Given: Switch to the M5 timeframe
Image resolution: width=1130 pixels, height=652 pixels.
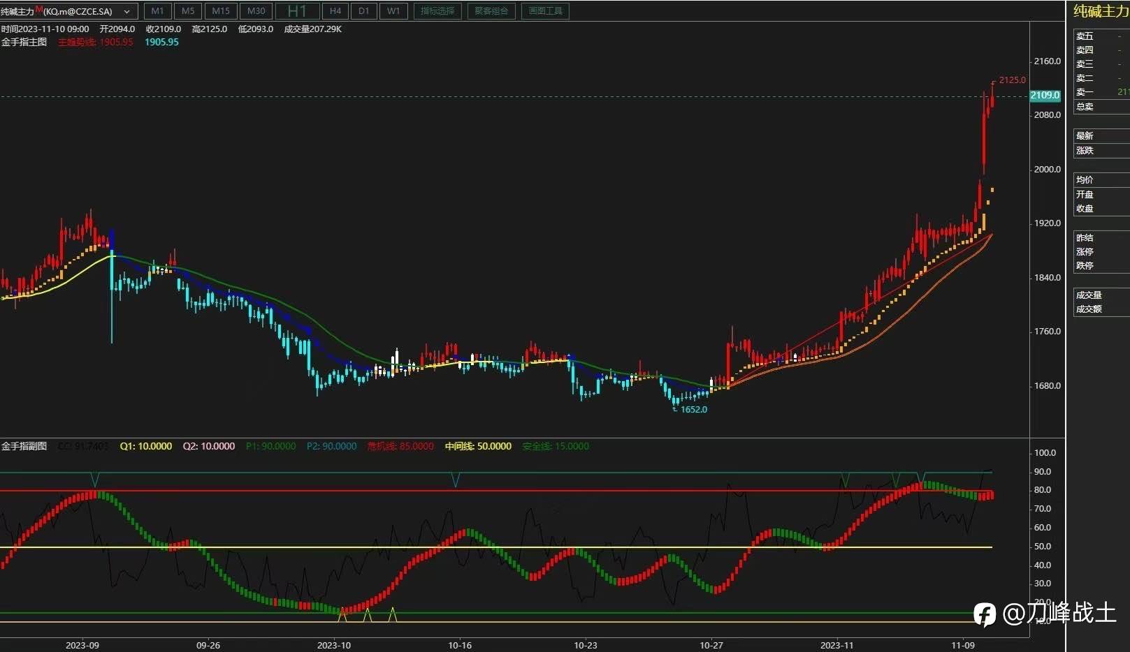Looking at the screenshot, I should click(x=188, y=11).
